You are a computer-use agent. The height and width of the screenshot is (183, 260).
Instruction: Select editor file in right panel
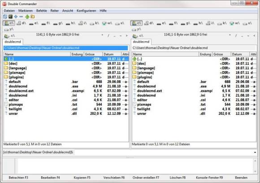coord(195,100)
